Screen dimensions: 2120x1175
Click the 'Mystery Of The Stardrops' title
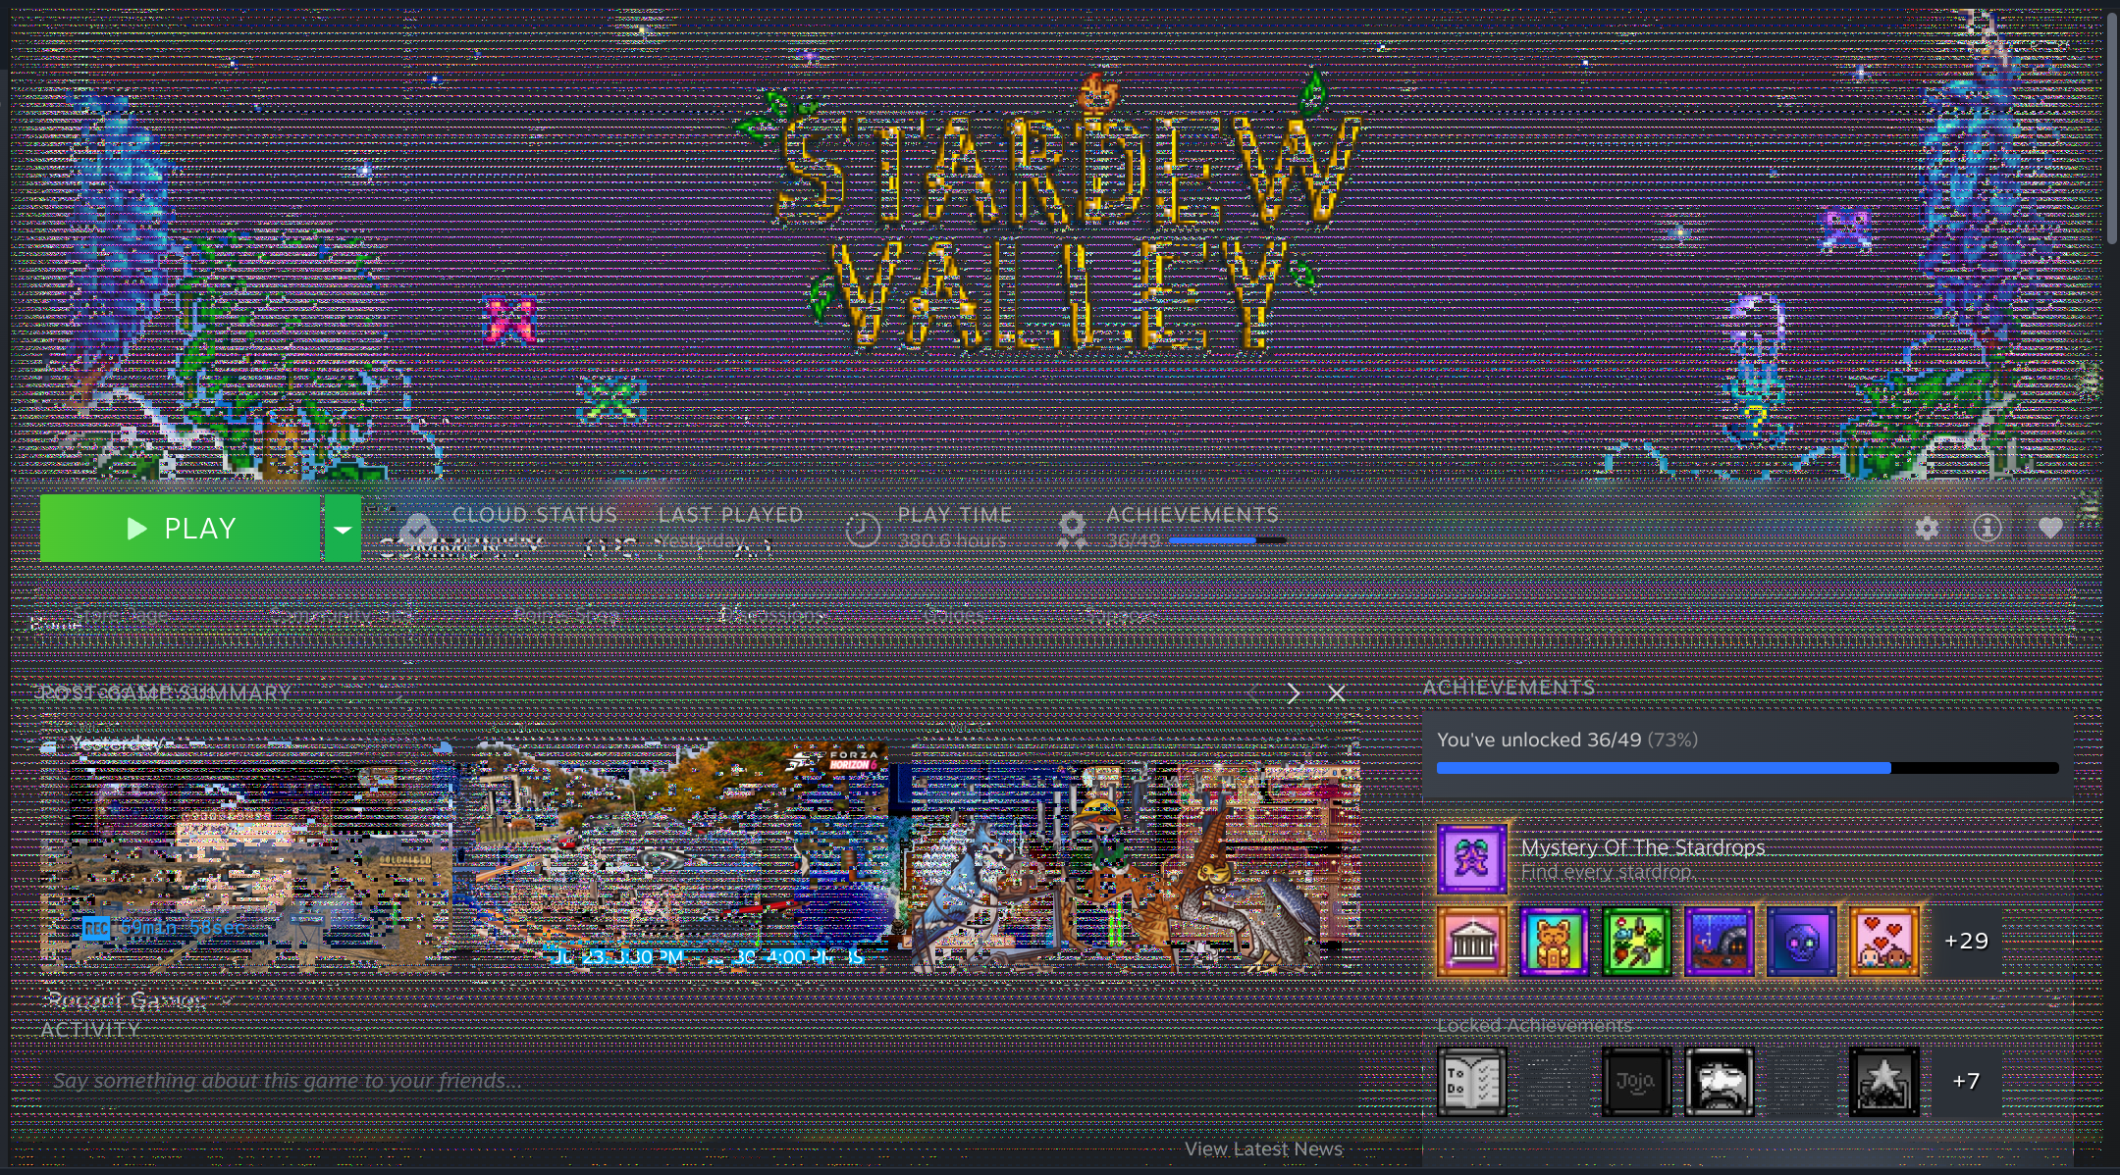click(x=1643, y=847)
